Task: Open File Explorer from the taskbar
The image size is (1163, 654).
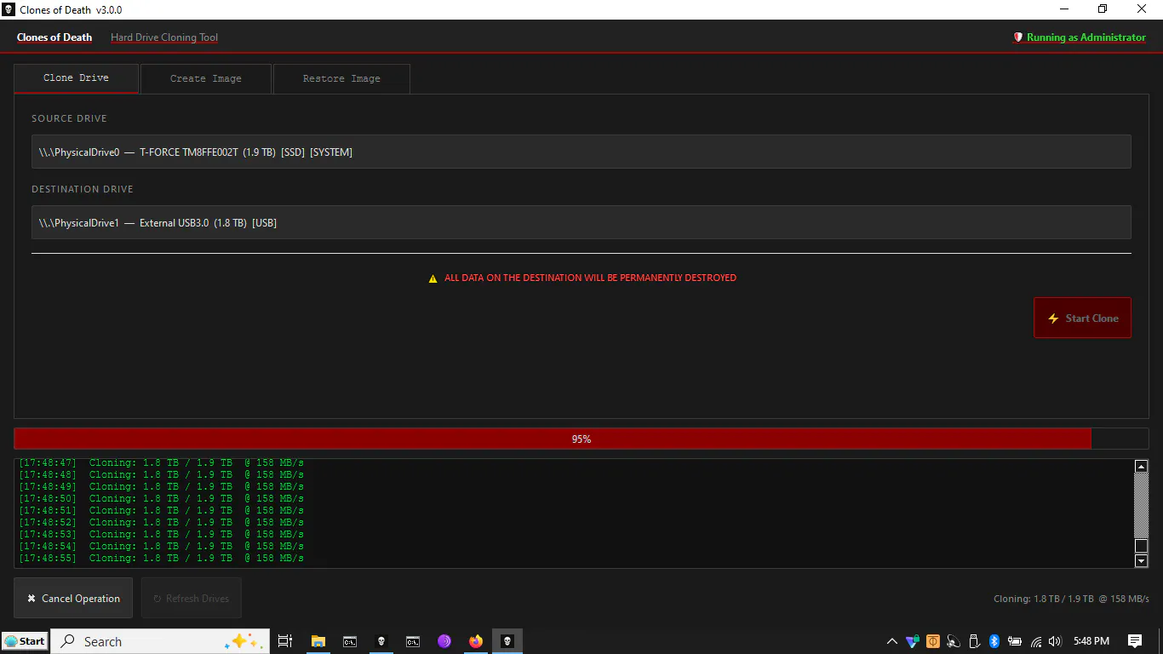Action: click(x=318, y=641)
